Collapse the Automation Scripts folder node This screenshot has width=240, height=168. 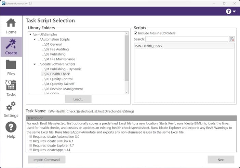point(35,40)
